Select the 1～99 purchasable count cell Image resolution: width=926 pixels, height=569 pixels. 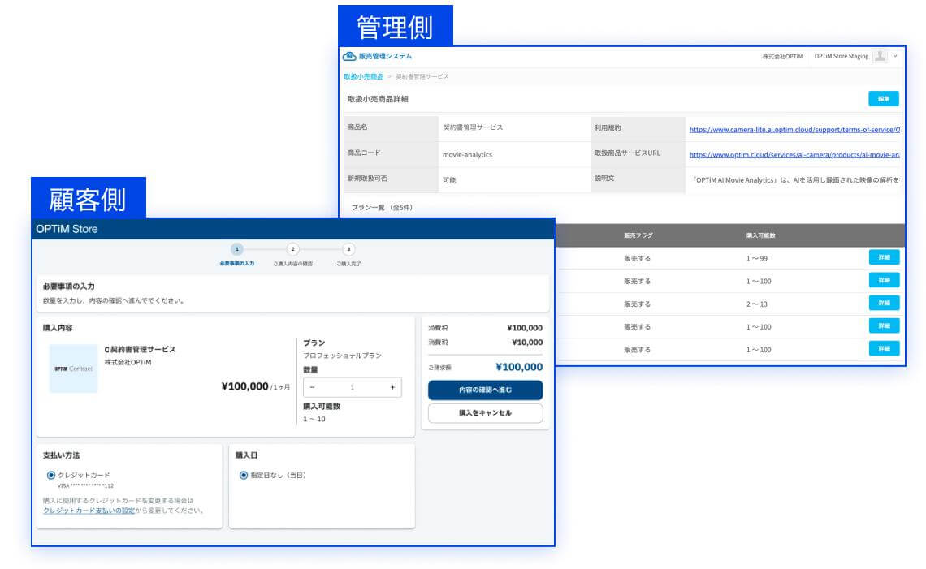click(757, 259)
